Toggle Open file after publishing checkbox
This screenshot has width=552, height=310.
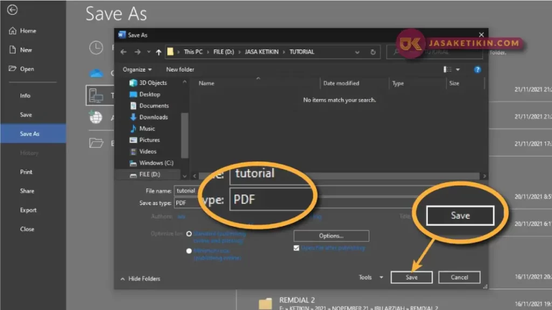click(296, 248)
